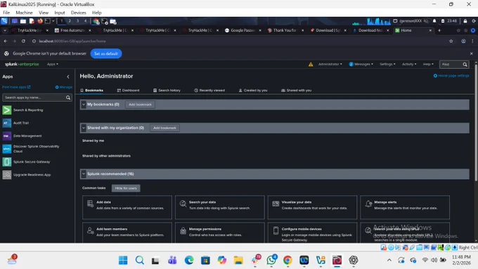This screenshot has width=478, height=269.
Task: Open WhatsApp from the Windows taskbar
Action: (271, 260)
